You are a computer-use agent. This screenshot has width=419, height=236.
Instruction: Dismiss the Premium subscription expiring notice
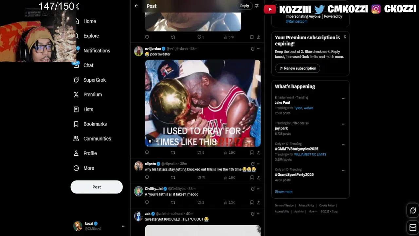click(345, 37)
